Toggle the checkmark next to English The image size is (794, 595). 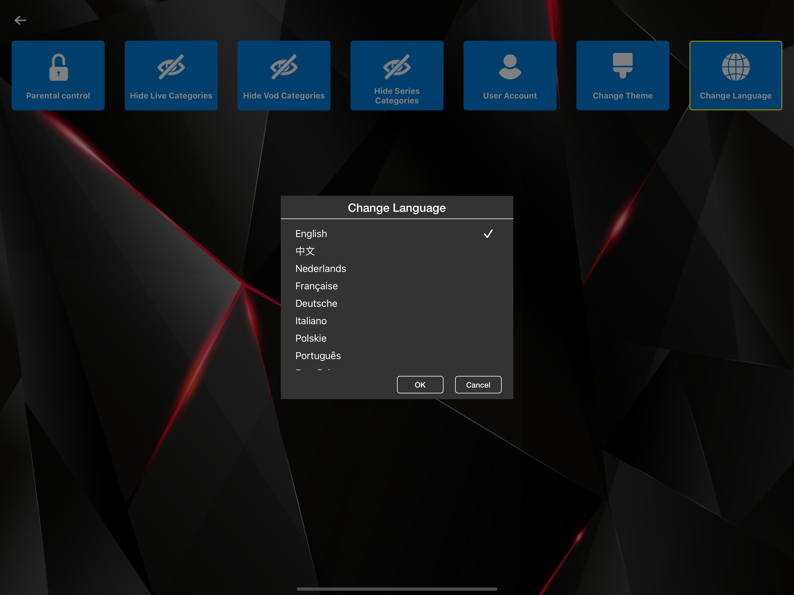tap(488, 234)
